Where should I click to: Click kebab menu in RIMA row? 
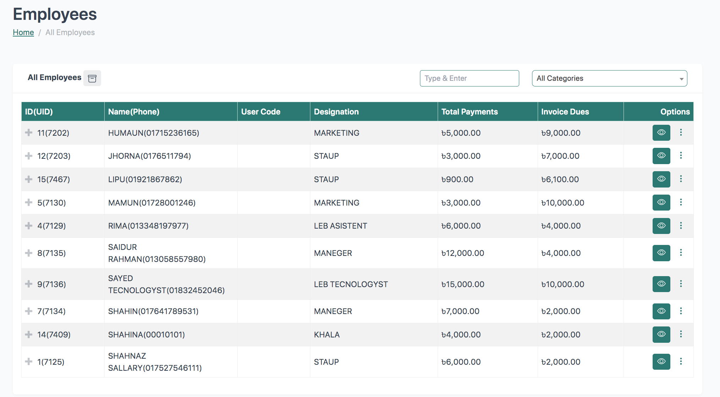[x=681, y=226]
